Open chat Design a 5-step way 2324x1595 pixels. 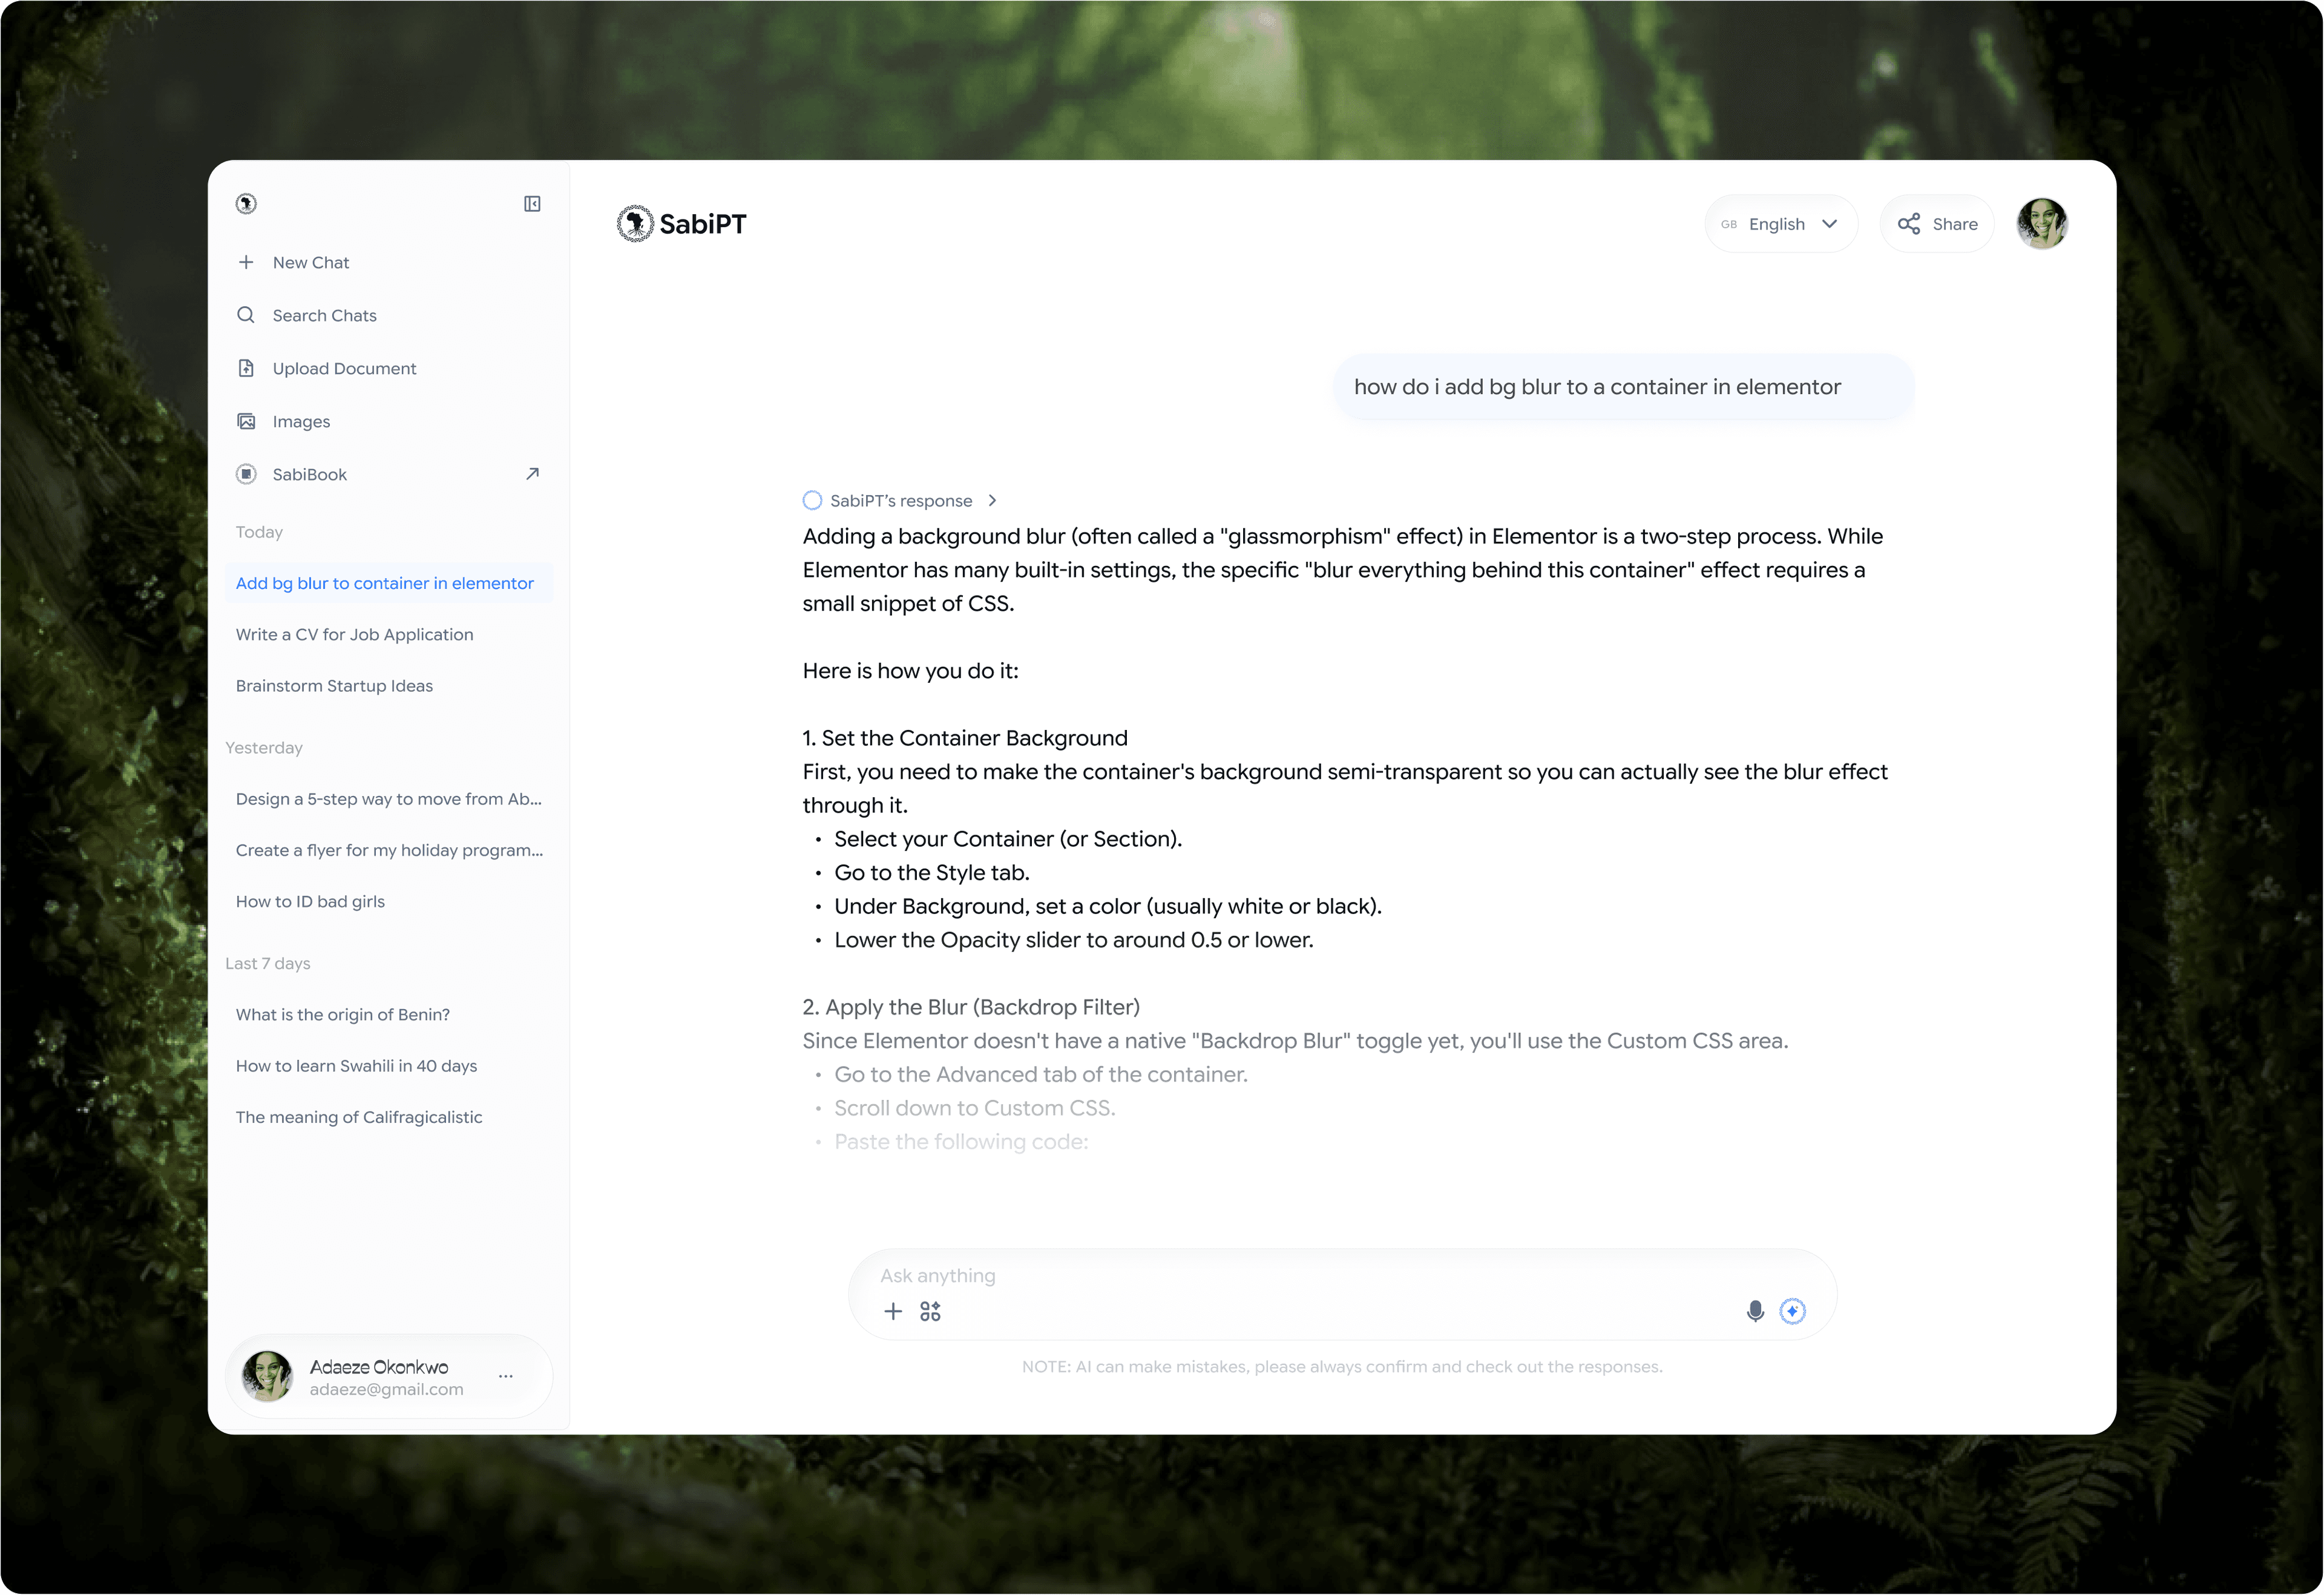click(389, 799)
